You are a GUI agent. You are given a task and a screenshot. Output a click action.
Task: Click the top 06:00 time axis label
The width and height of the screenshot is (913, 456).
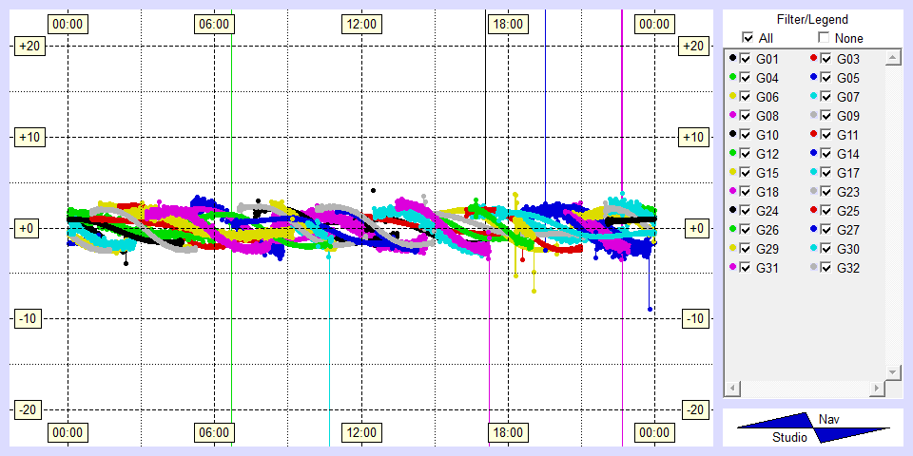coord(214,24)
